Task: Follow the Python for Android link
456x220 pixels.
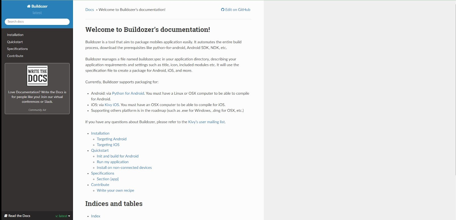Action: (x=128, y=93)
